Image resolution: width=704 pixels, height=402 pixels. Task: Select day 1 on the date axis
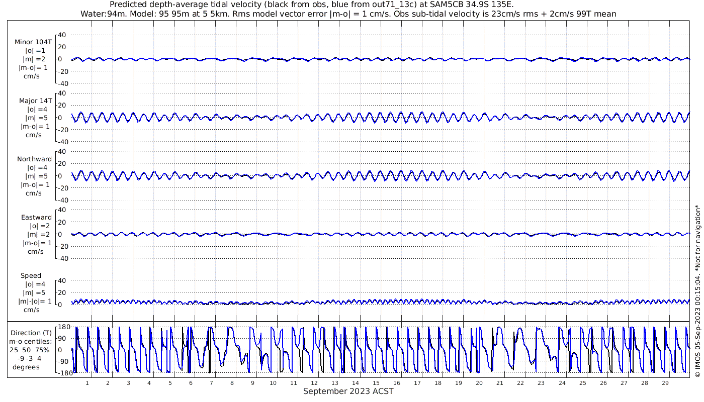tap(87, 383)
